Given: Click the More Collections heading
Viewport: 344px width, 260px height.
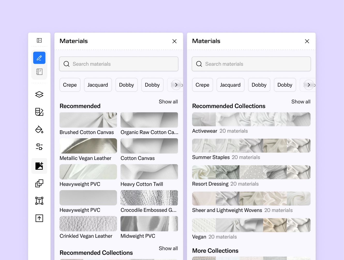Looking at the screenshot, I should (215, 251).
